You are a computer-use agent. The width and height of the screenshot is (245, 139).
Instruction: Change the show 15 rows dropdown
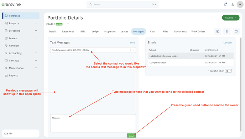click(228, 71)
